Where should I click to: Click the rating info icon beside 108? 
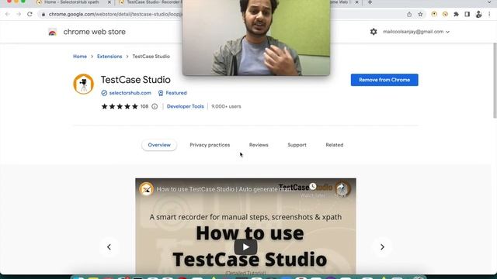(155, 107)
